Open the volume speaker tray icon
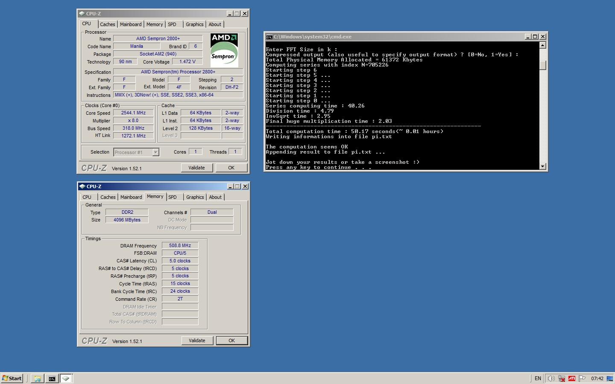The width and height of the screenshot is (615, 384). click(x=551, y=378)
